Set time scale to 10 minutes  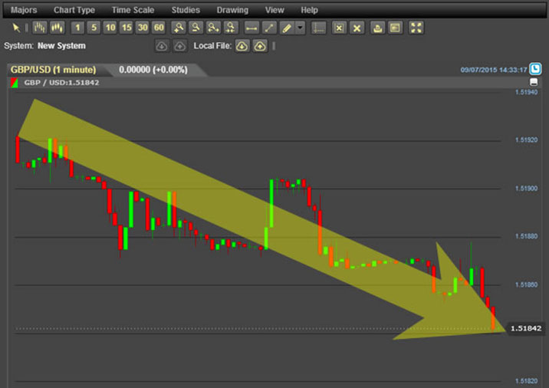point(110,28)
